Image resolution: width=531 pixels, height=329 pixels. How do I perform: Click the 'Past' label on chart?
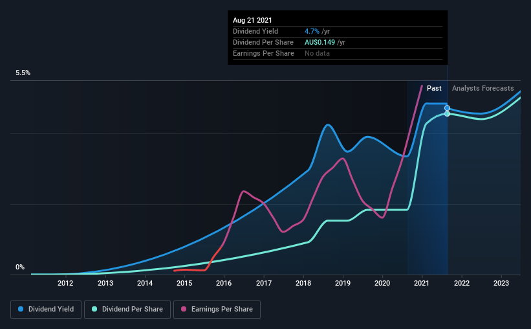pos(434,88)
